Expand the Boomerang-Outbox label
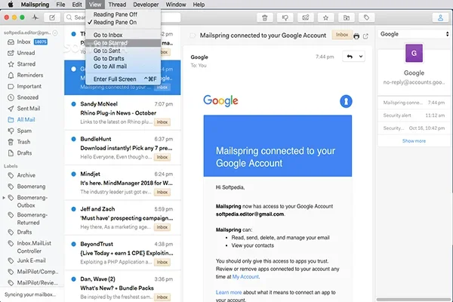 click(x=4, y=198)
